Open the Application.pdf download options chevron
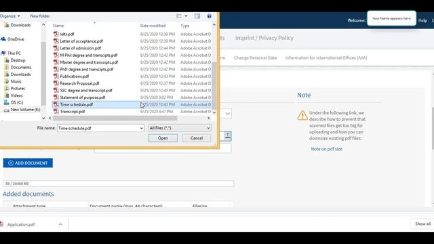This screenshot has width=434, height=244. click(60, 224)
